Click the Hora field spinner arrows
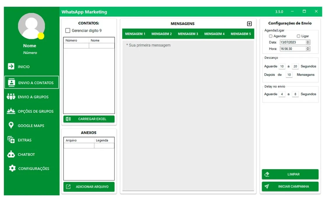 point(308,49)
